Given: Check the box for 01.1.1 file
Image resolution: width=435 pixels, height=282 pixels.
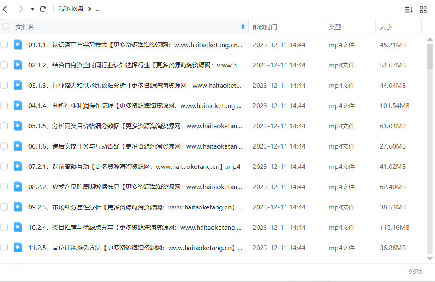Looking at the screenshot, I should tap(4, 45).
